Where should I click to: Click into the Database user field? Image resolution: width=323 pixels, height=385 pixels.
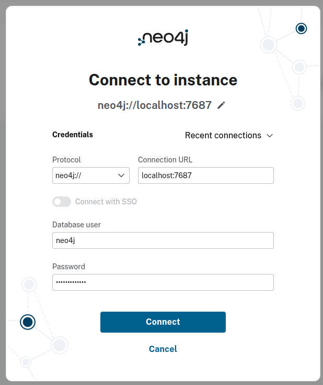click(x=163, y=240)
